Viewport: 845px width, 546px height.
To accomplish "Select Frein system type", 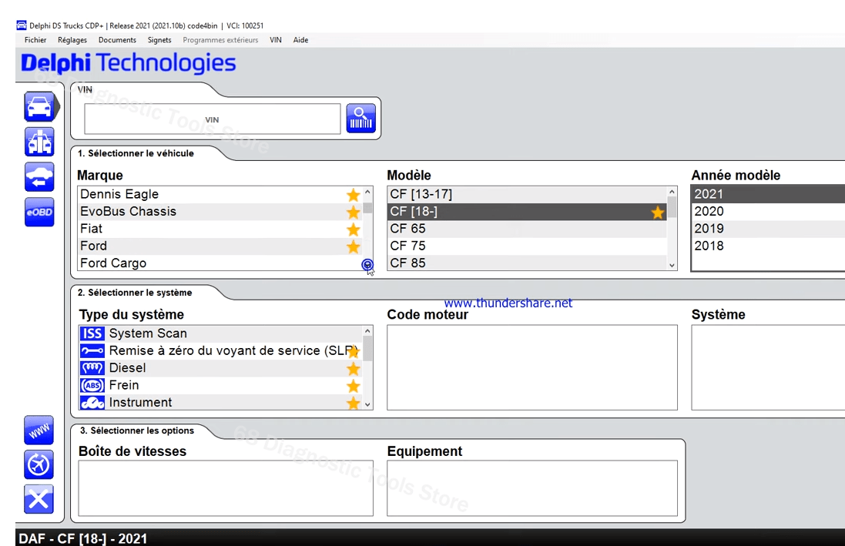I will [221, 385].
